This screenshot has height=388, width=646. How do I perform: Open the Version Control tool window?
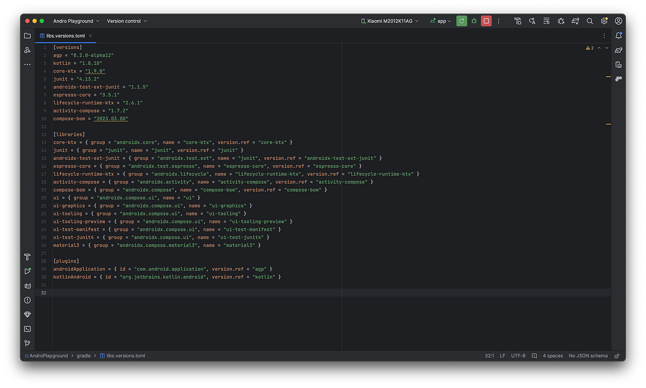point(27,343)
